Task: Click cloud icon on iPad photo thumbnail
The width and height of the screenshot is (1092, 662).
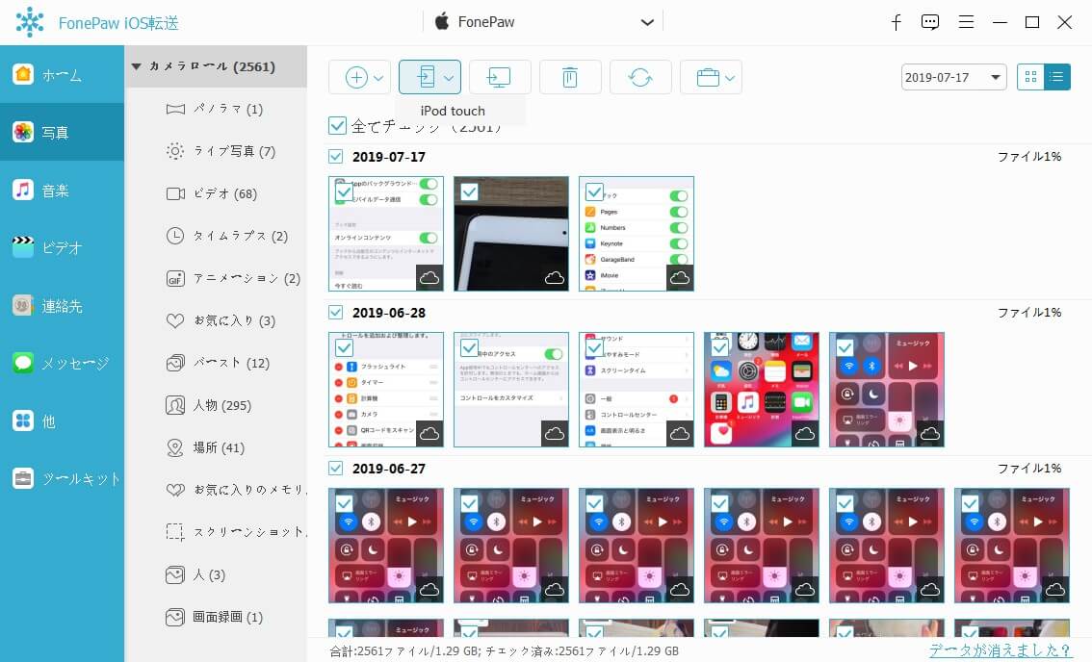Action: point(555,278)
